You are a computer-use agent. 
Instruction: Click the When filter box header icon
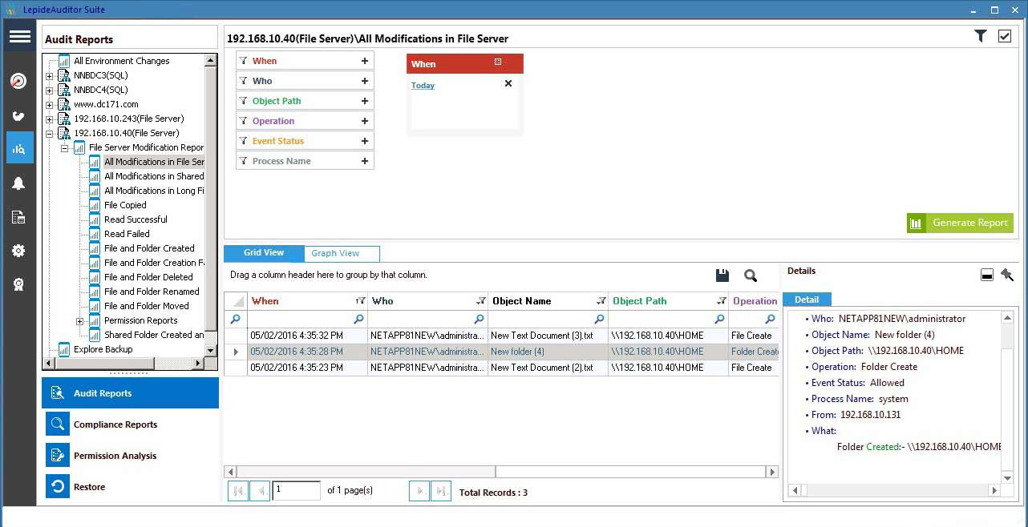(x=498, y=62)
